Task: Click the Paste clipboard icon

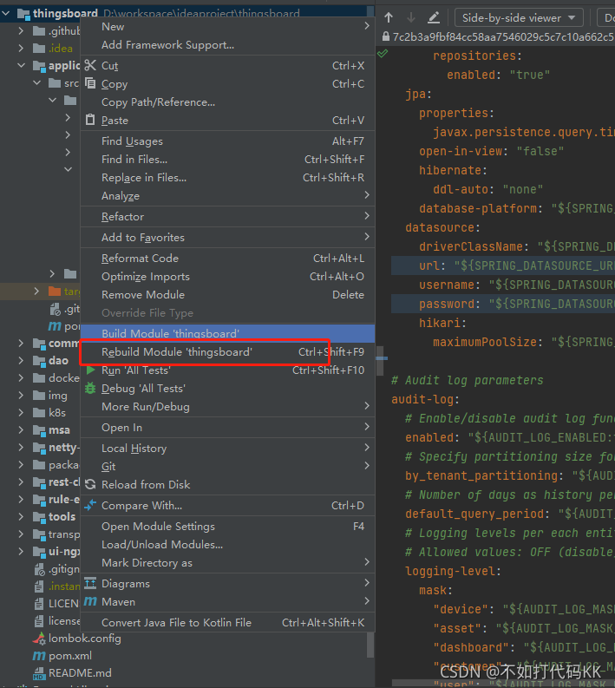Action: (90, 120)
